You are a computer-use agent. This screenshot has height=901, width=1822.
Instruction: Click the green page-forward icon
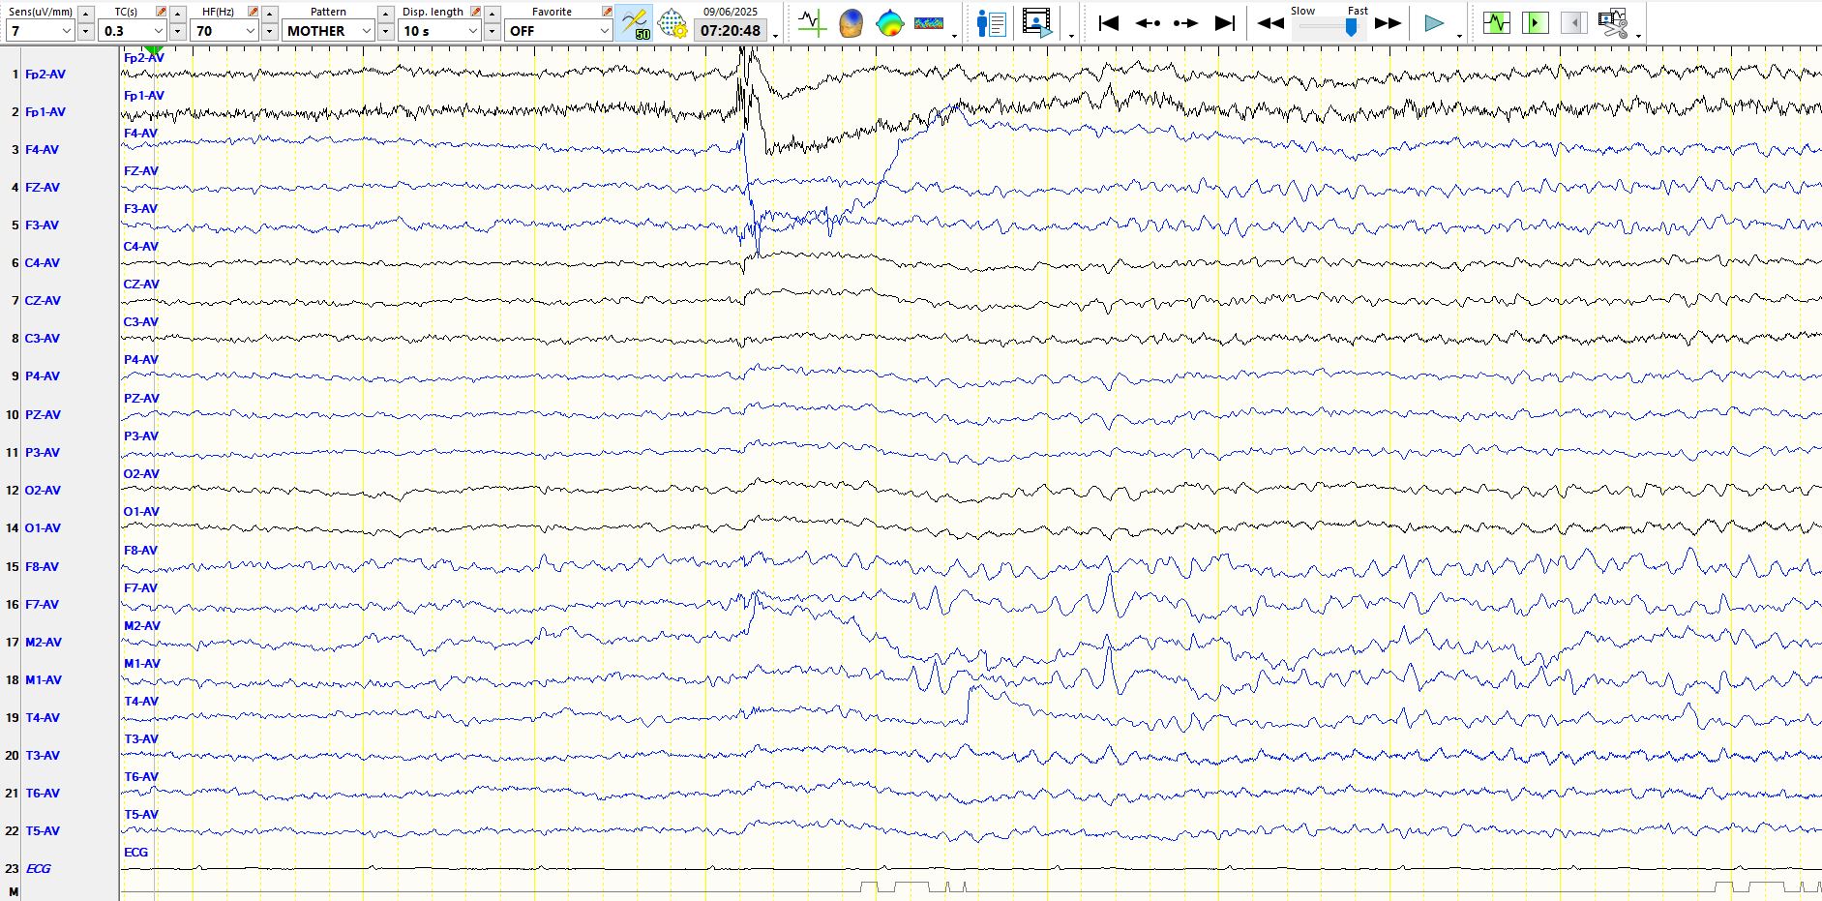[1536, 23]
